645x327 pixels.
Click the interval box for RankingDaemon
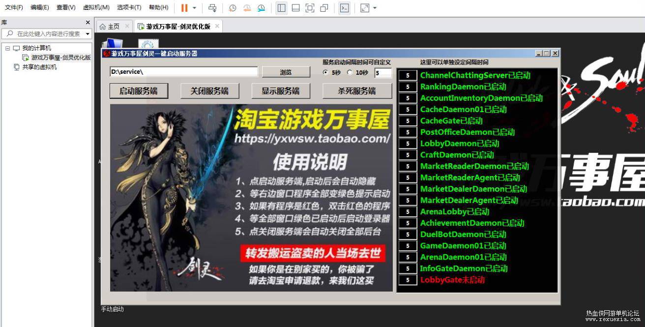click(408, 87)
